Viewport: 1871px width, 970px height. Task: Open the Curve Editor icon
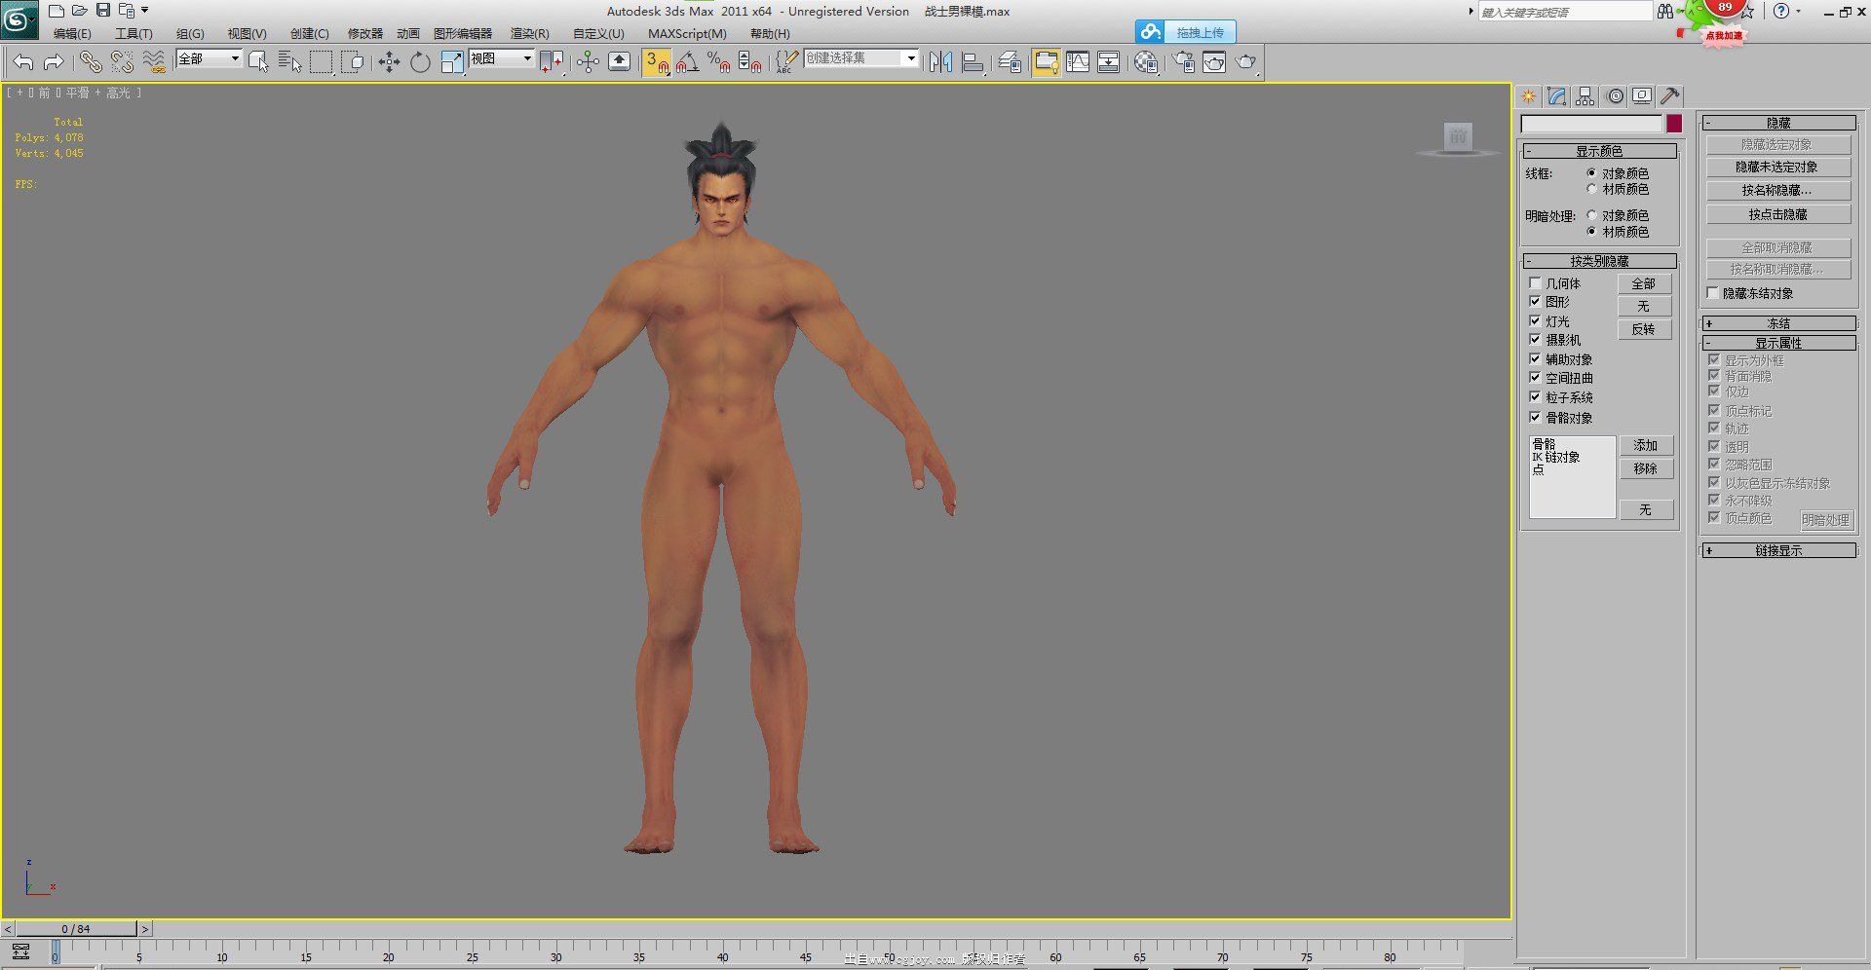[1078, 62]
